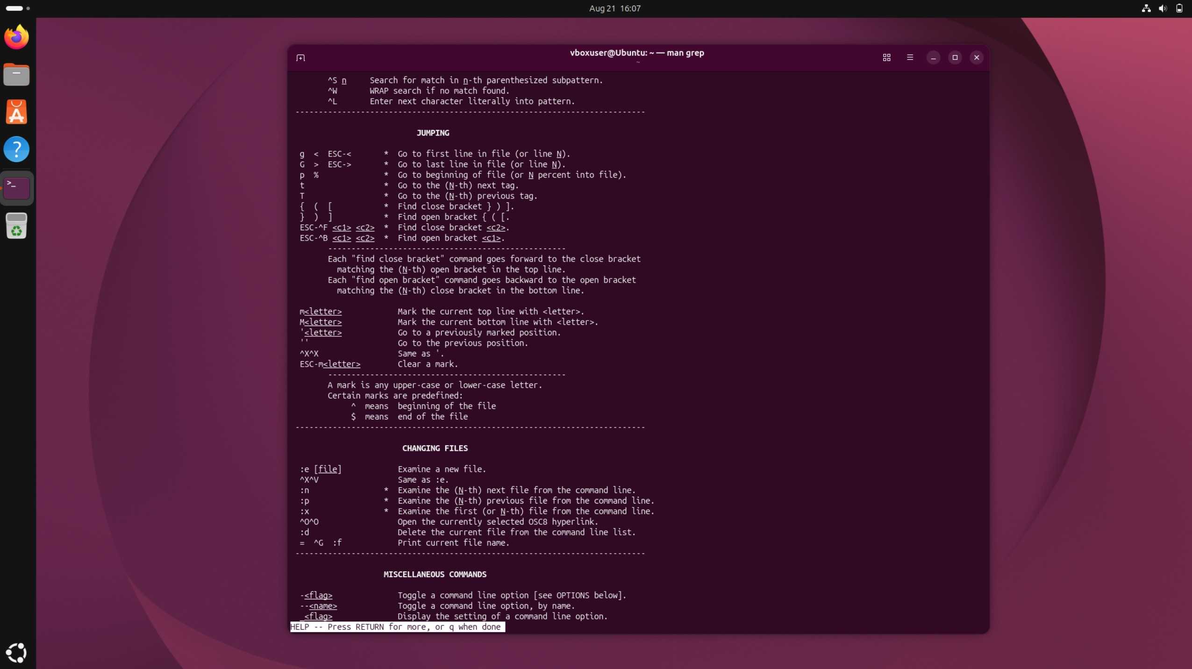The width and height of the screenshot is (1192, 669).
Task: Open the Files manager in dock
Action: click(16, 74)
